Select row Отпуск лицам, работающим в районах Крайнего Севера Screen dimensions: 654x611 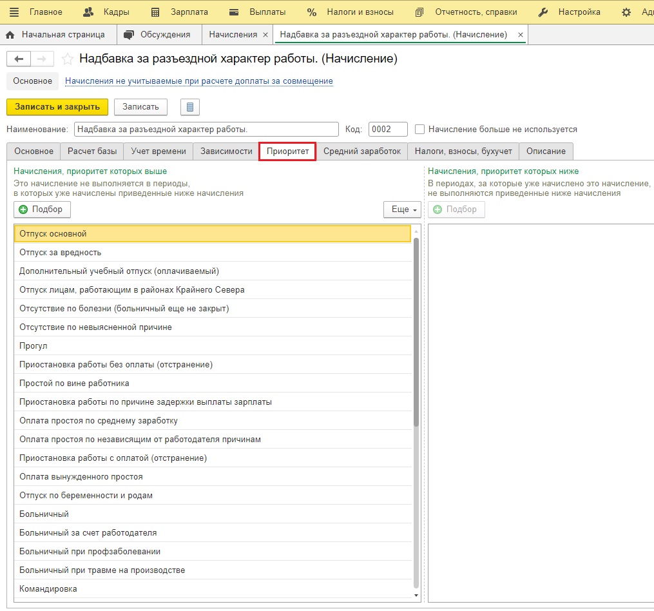(213, 290)
